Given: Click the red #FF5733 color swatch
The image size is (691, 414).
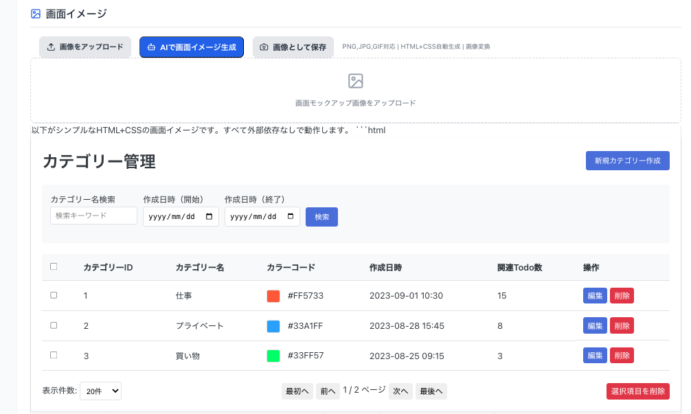Looking at the screenshot, I should [273, 295].
